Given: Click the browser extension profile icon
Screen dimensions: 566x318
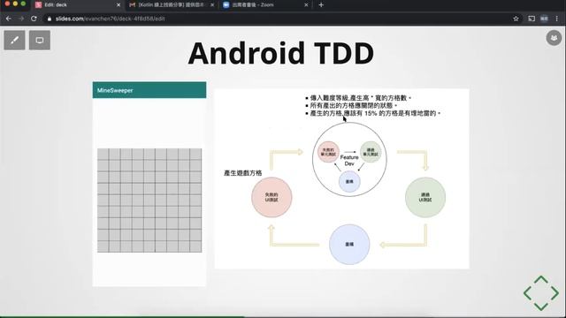Looking at the screenshot, I should coord(544,19).
